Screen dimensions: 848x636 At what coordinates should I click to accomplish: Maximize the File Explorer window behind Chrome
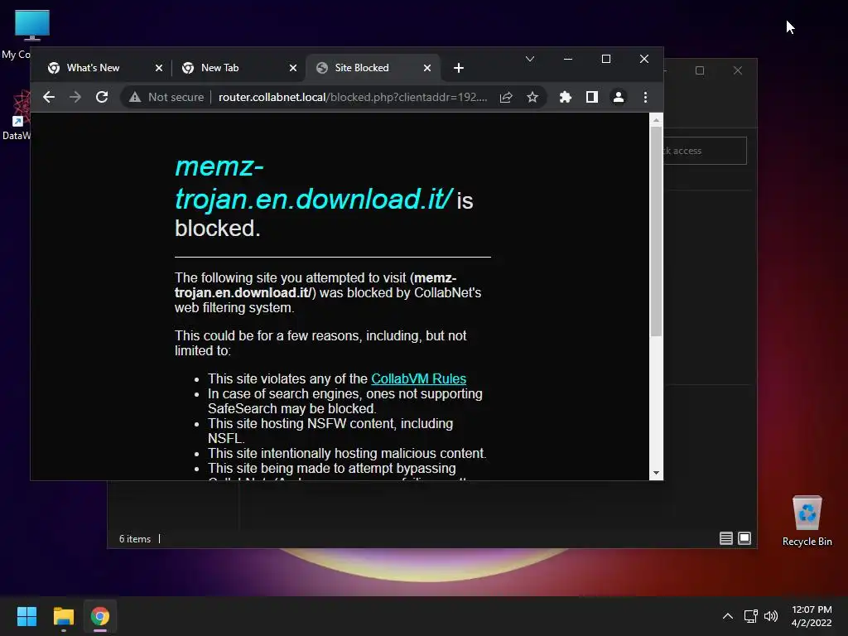(x=700, y=70)
